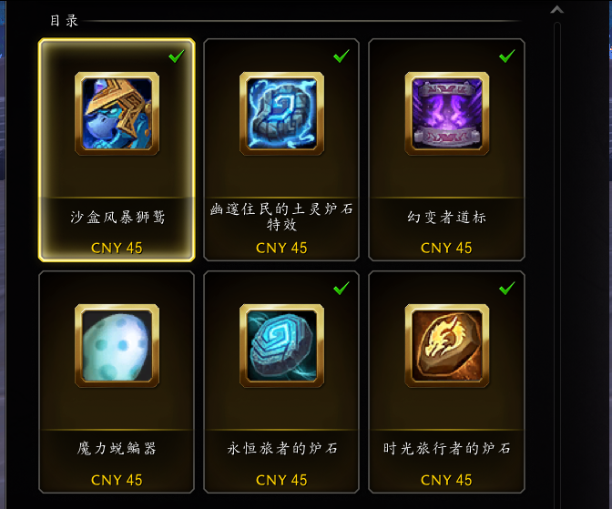Click the 永恒旅者的炉石 item name text
Screen dimensions: 612x509
pos(281,449)
